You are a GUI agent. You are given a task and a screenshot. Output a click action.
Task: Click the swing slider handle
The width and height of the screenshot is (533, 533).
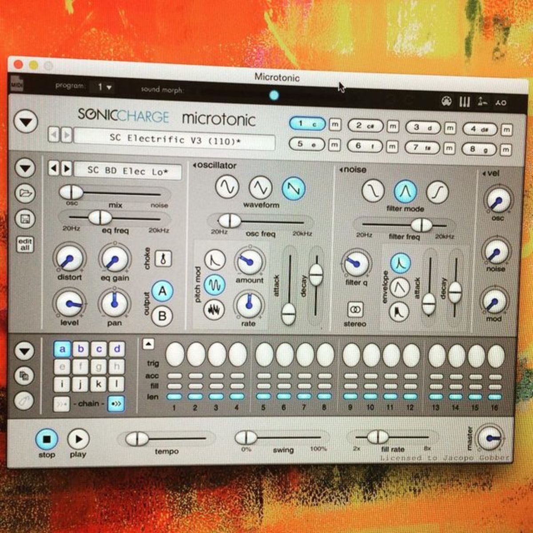[x=246, y=438]
